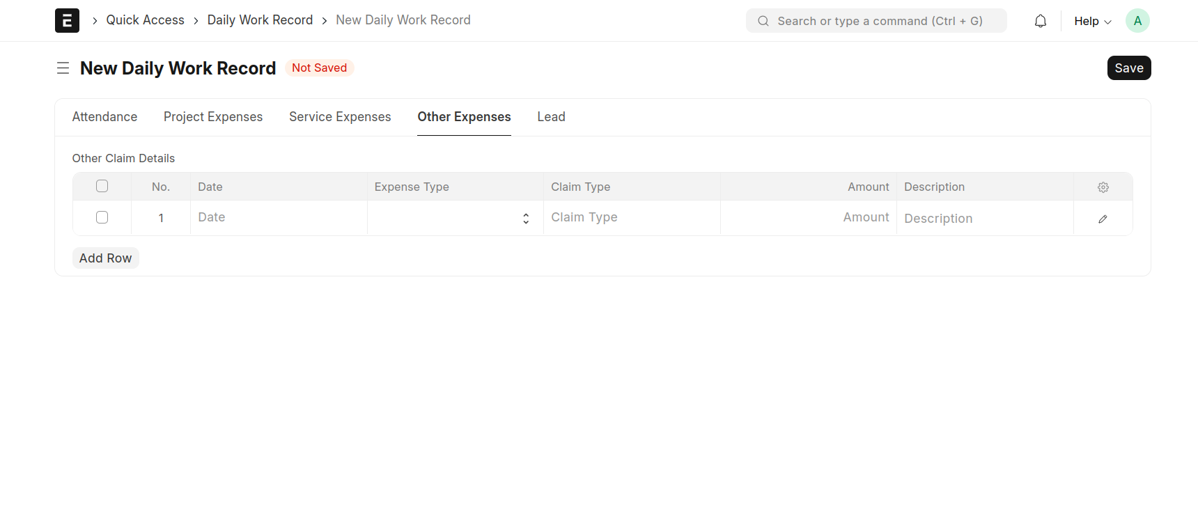
Task: Click the search magnifier icon
Action: pos(763,21)
